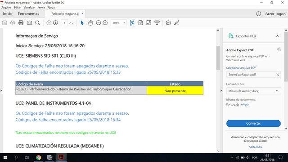
Task: Collapse right tools pane arrow
Action: pos(221,90)
